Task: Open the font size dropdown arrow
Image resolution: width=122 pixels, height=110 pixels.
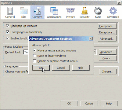Action: tap(95, 52)
